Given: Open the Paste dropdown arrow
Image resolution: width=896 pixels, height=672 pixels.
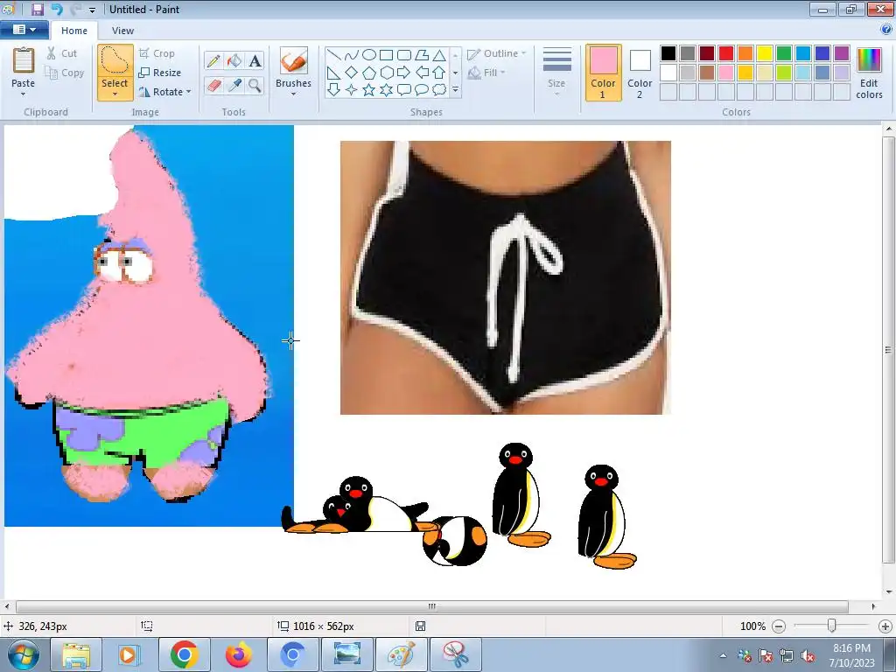Looking at the screenshot, I should click(24, 94).
